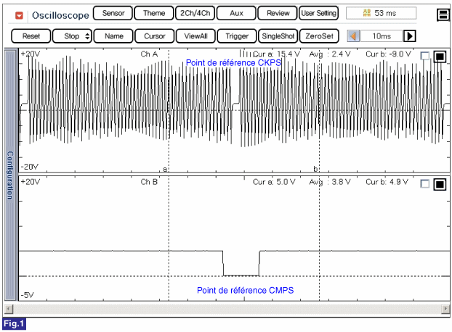The height and width of the screenshot is (332, 452).
Task: Decrease time base with orange left arrow
Action: pyautogui.click(x=352, y=36)
